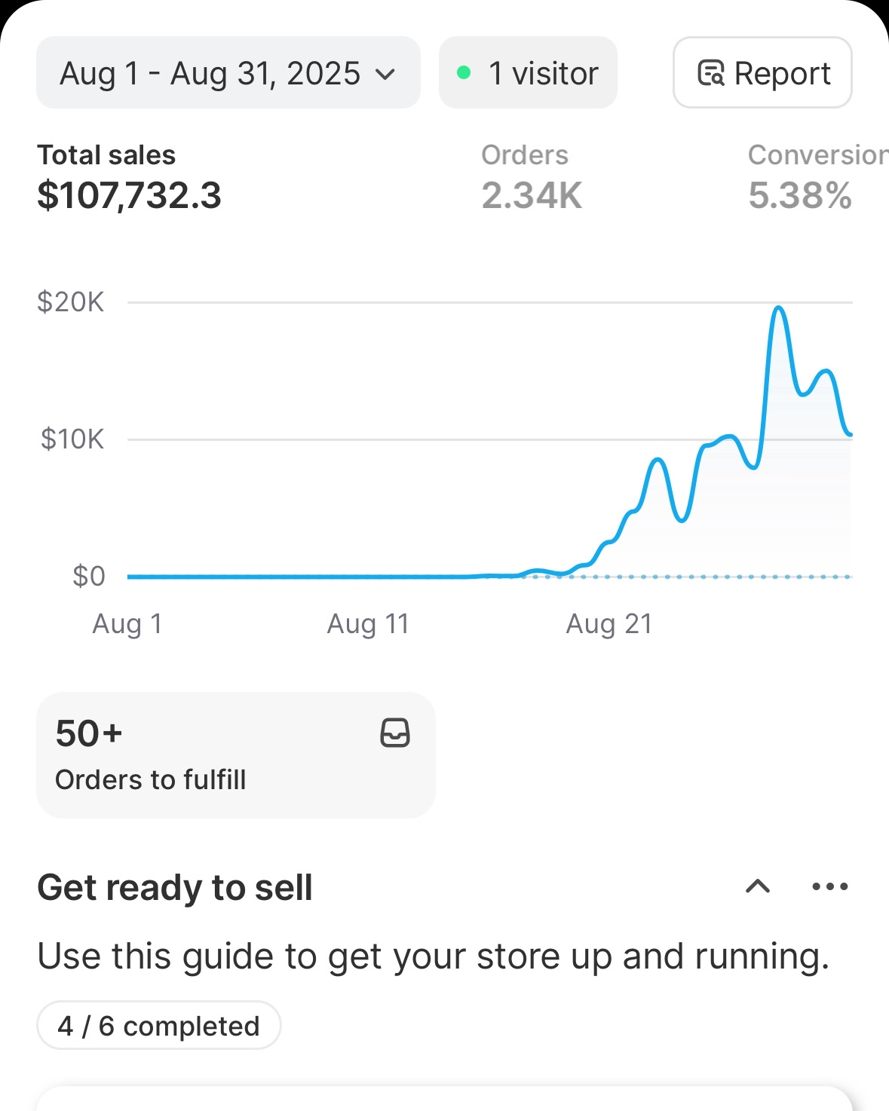Screen dimensions: 889x1111
Task: Tap the 1 visitor live indicator pill
Action: 528,73
